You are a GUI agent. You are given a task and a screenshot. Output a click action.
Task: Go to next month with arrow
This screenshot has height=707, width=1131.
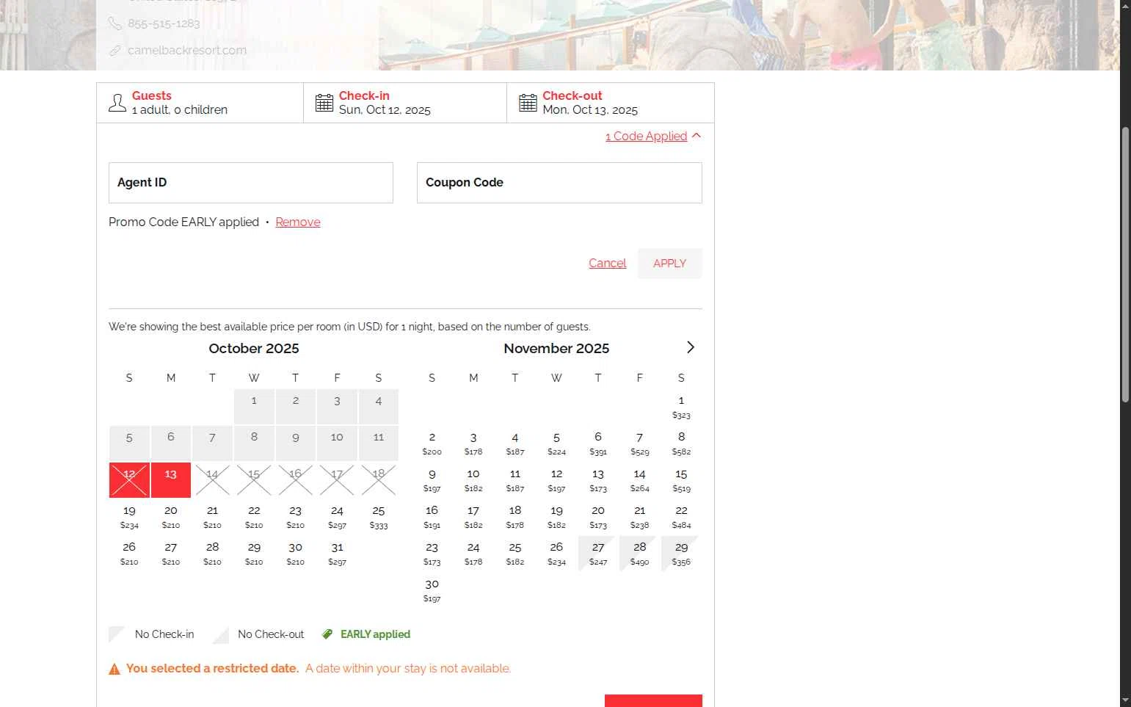pos(690,347)
